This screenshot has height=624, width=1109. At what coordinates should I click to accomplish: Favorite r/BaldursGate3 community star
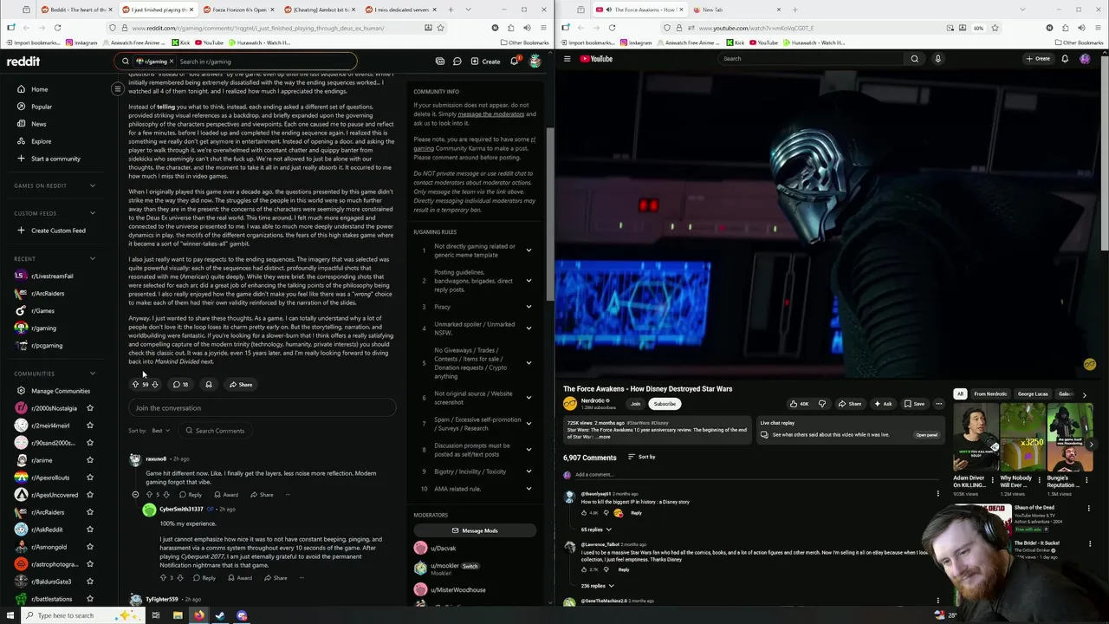coord(90,582)
